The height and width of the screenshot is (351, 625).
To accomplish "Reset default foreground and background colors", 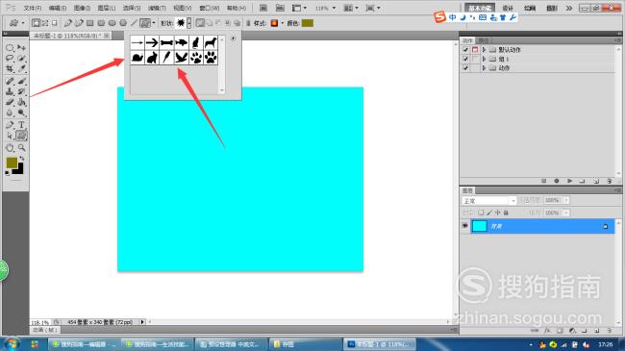I will click(7, 173).
